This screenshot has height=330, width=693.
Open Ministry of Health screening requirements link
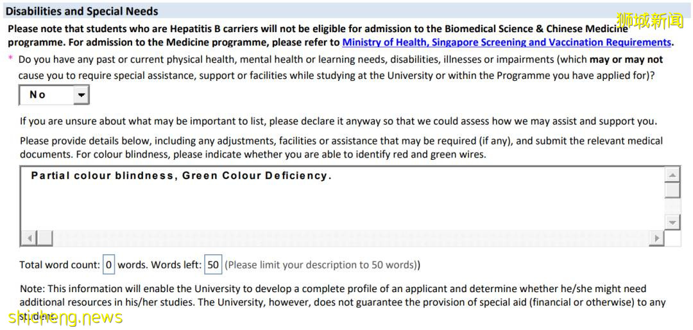(506, 42)
